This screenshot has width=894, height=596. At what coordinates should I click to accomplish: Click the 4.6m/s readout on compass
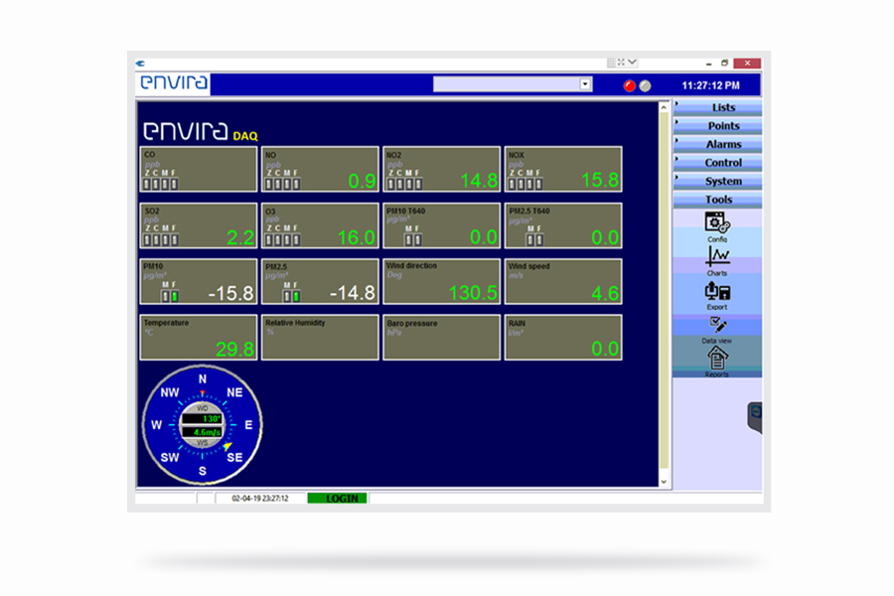(203, 432)
